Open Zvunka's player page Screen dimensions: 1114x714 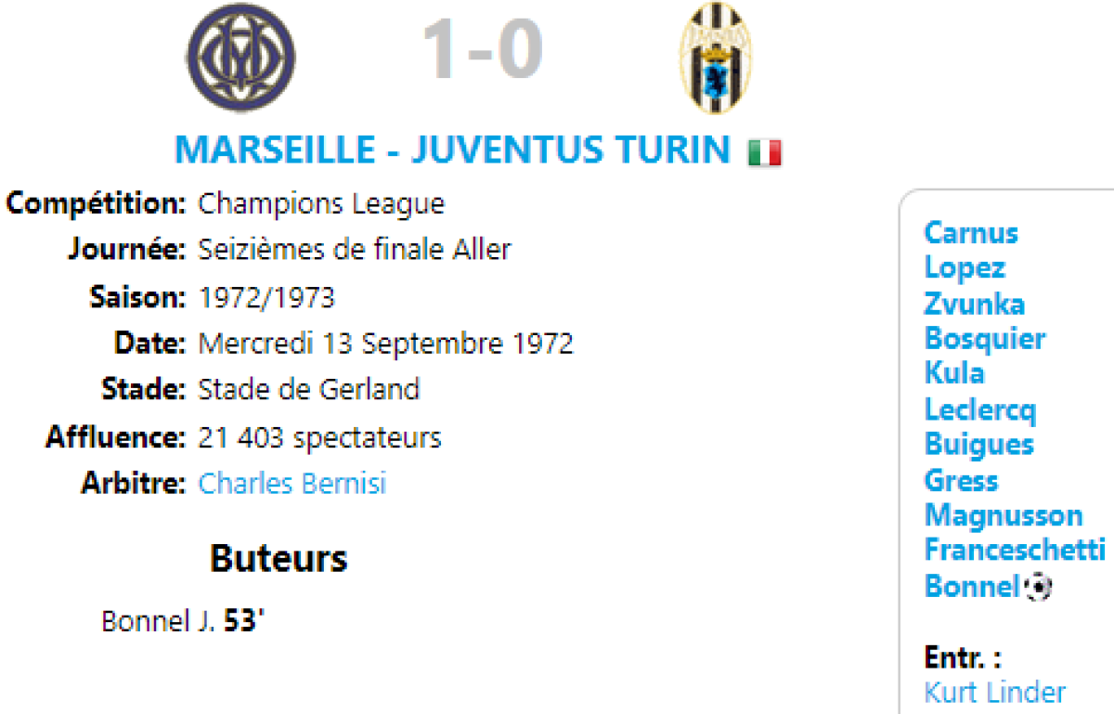(x=975, y=304)
